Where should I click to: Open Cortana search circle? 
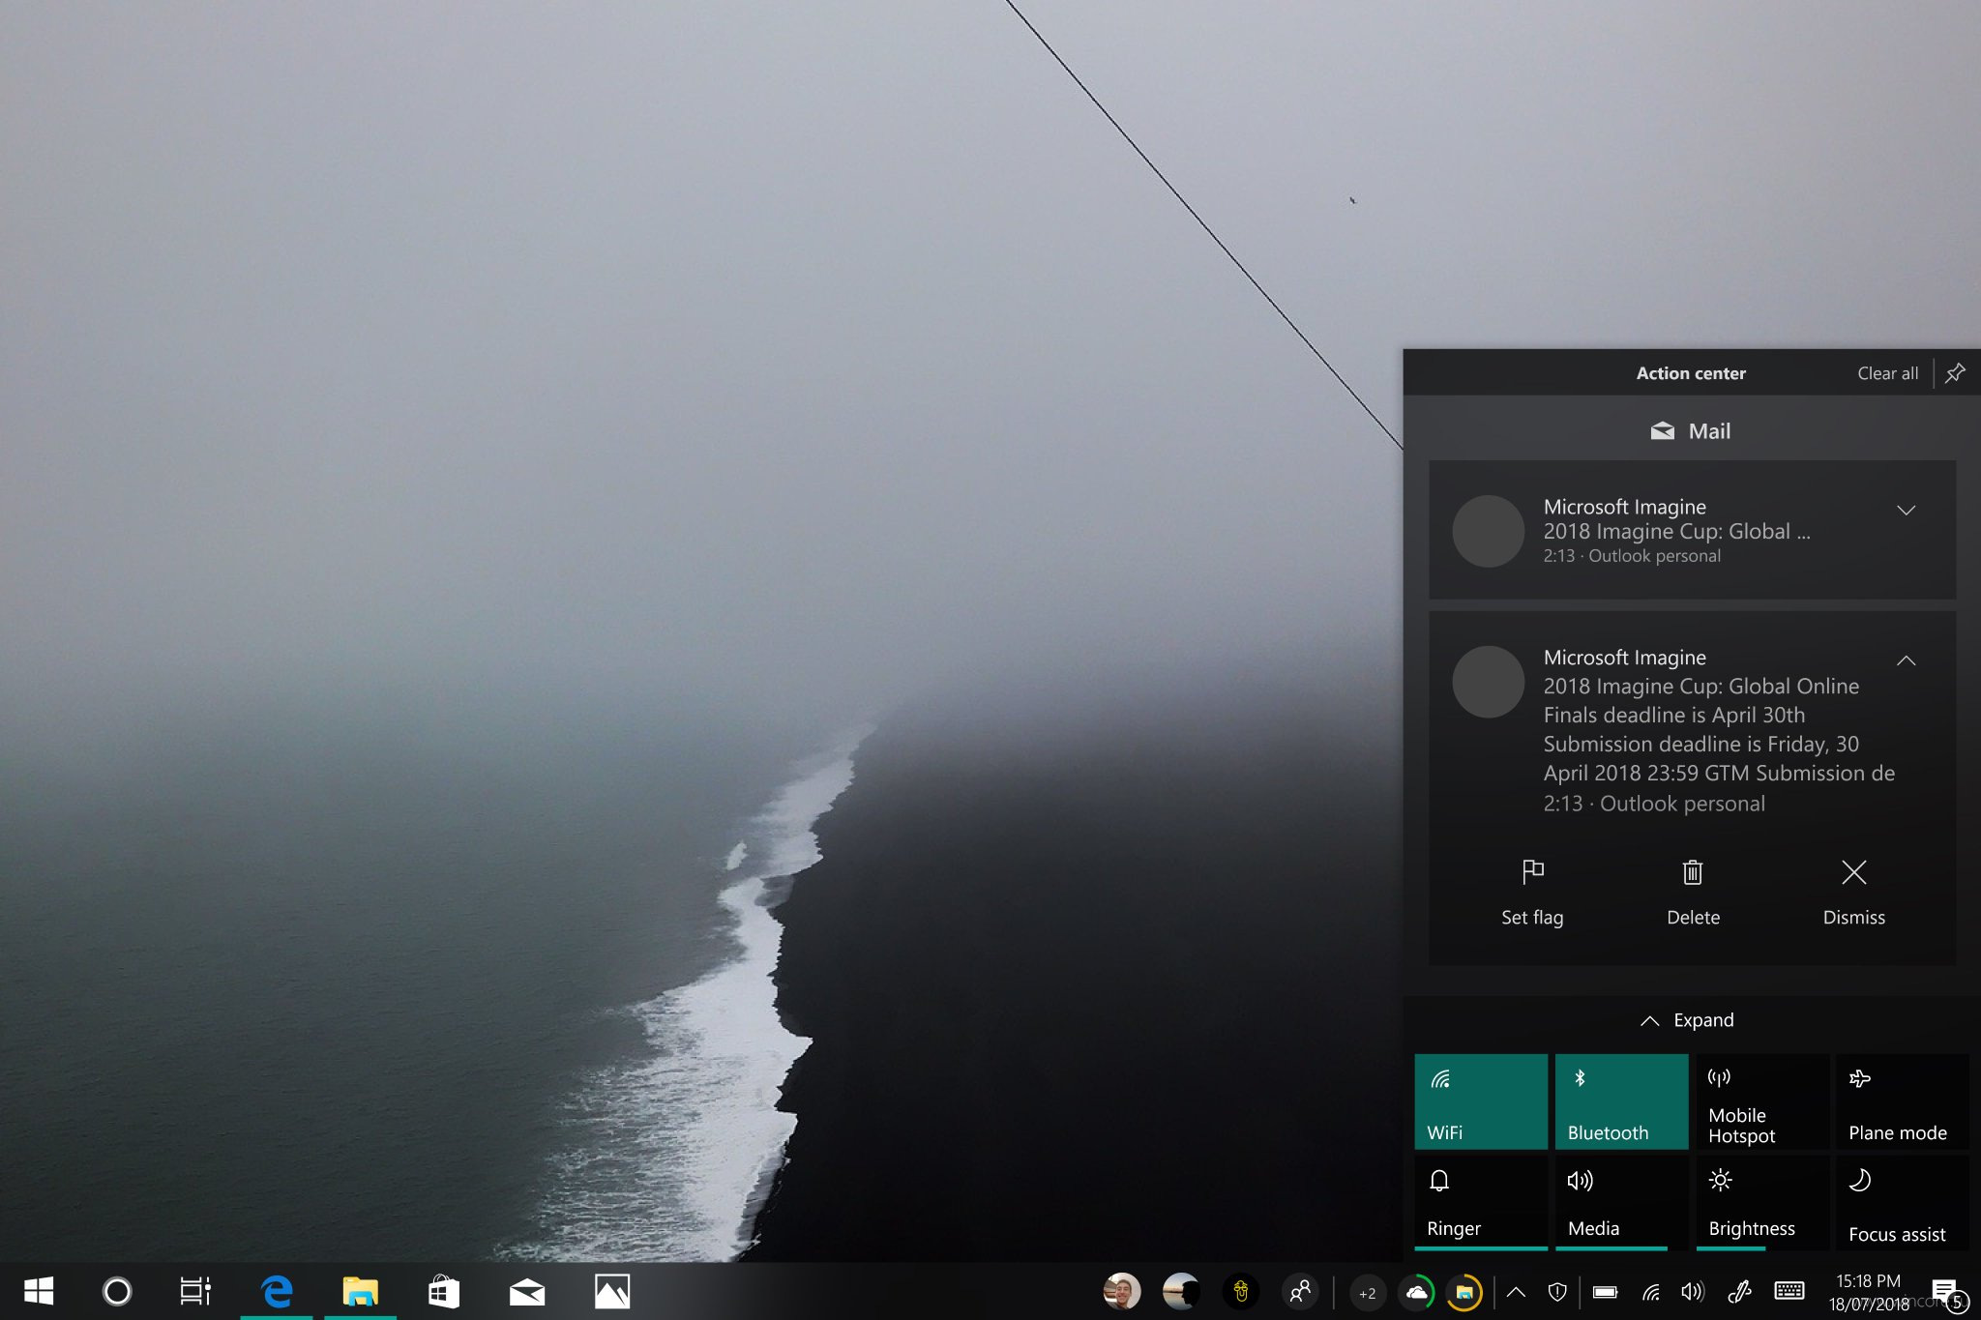click(x=117, y=1291)
